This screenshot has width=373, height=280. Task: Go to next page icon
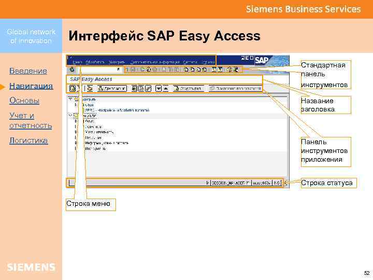(x=198, y=69)
